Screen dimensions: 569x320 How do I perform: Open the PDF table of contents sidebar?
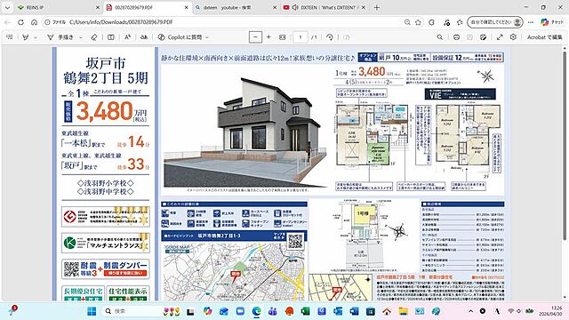click(x=10, y=37)
